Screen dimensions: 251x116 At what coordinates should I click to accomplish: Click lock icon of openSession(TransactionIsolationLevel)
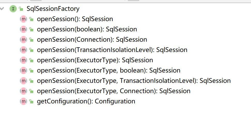[31, 50]
